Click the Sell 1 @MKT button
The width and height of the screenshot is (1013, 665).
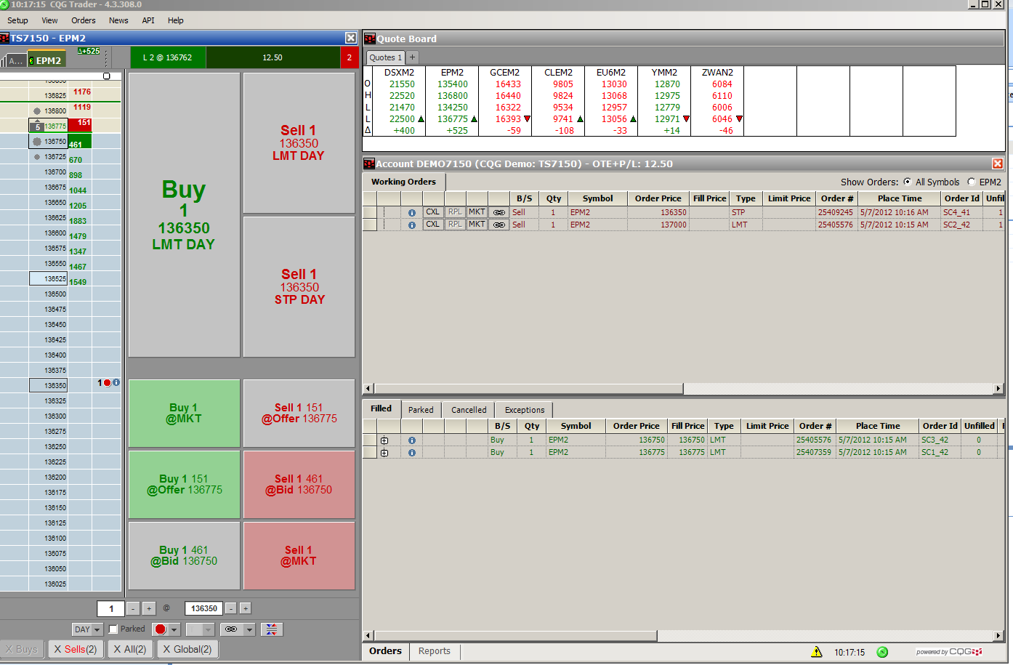pyautogui.click(x=299, y=555)
